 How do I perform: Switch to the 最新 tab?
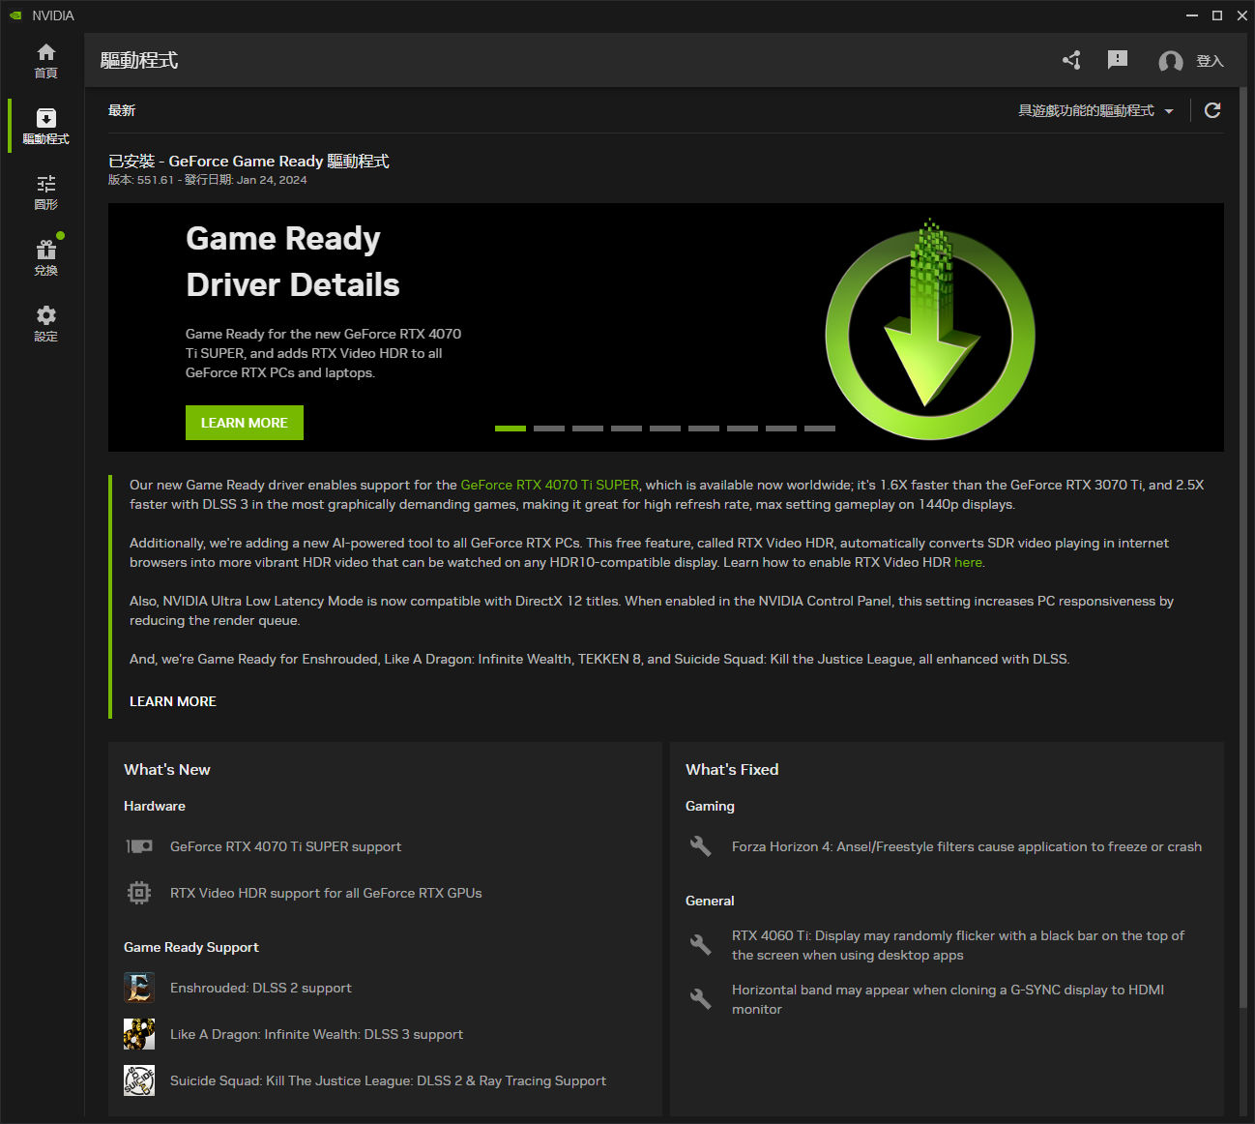(x=121, y=109)
